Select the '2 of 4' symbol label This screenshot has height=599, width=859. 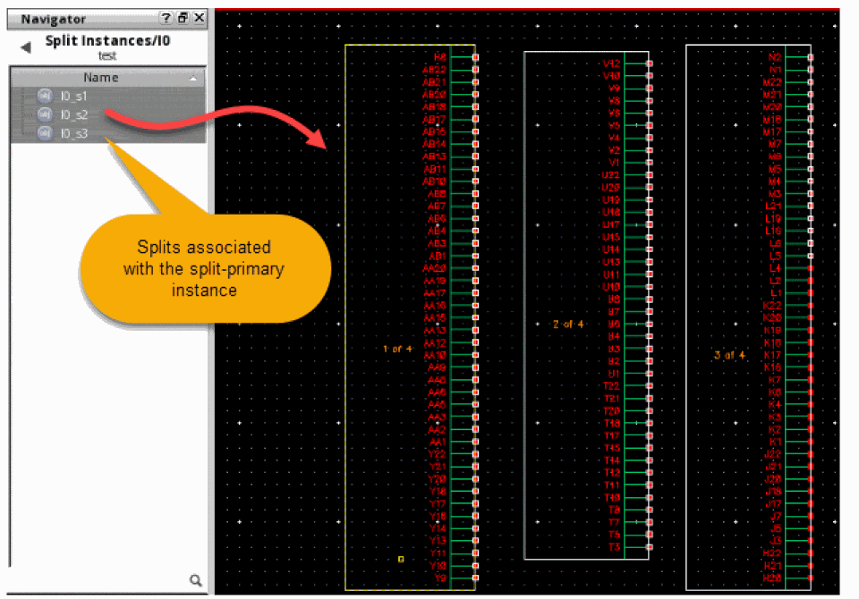pos(568,325)
